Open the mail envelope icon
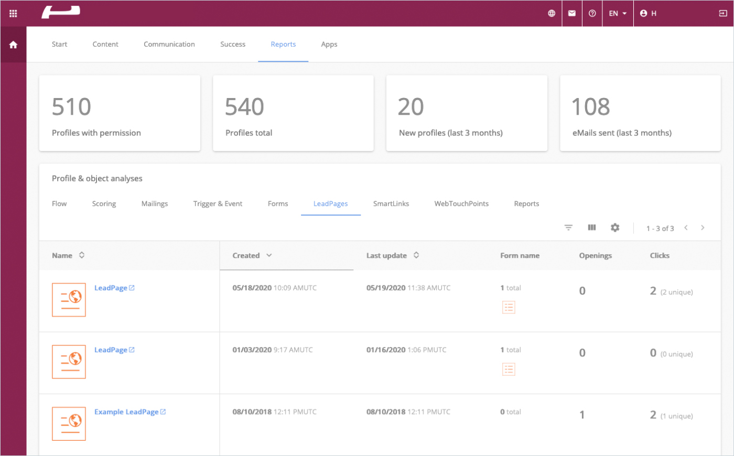734x456 pixels. coord(572,14)
